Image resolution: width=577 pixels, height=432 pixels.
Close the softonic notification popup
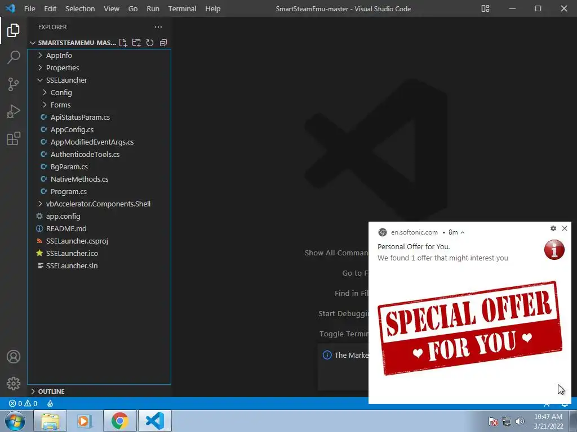565,228
